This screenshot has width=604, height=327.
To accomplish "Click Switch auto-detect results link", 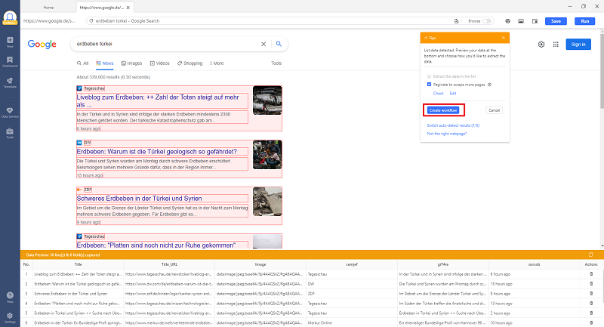I will 453,125.
